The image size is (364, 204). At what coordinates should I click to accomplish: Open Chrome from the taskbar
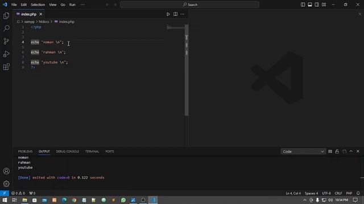pyautogui.click(x=74, y=200)
